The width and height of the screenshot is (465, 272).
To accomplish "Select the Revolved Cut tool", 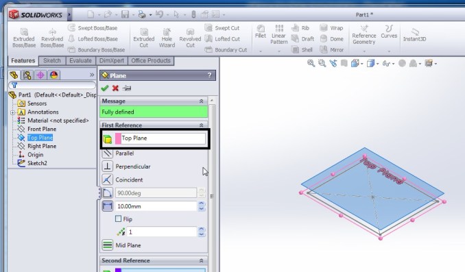I will click(x=190, y=38).
